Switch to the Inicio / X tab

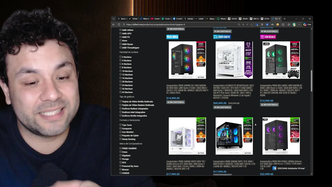(122, 19)
